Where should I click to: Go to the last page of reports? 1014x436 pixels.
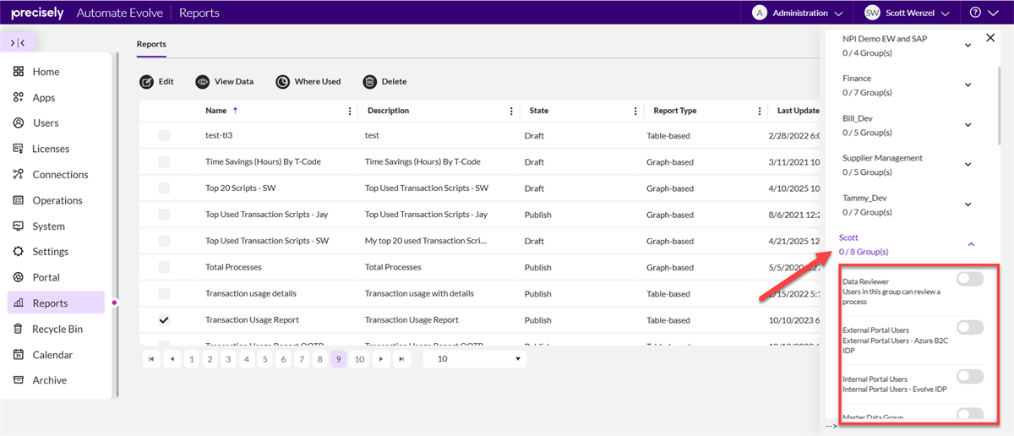coord(402,359)
